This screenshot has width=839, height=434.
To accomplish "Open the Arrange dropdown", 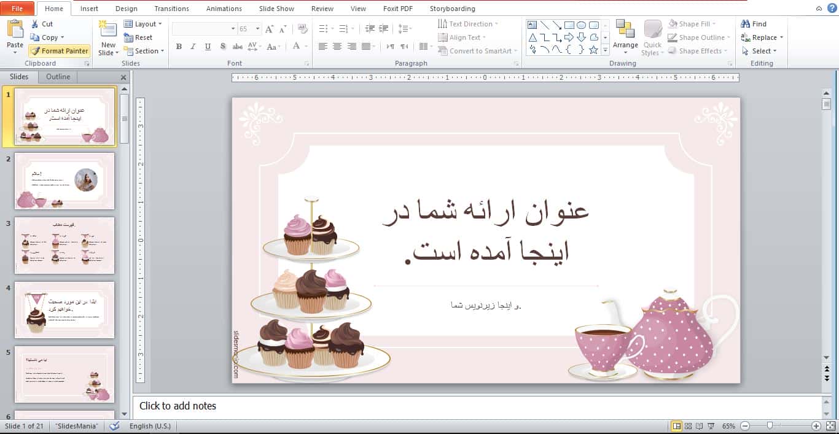I will click(x=626, y=38).
